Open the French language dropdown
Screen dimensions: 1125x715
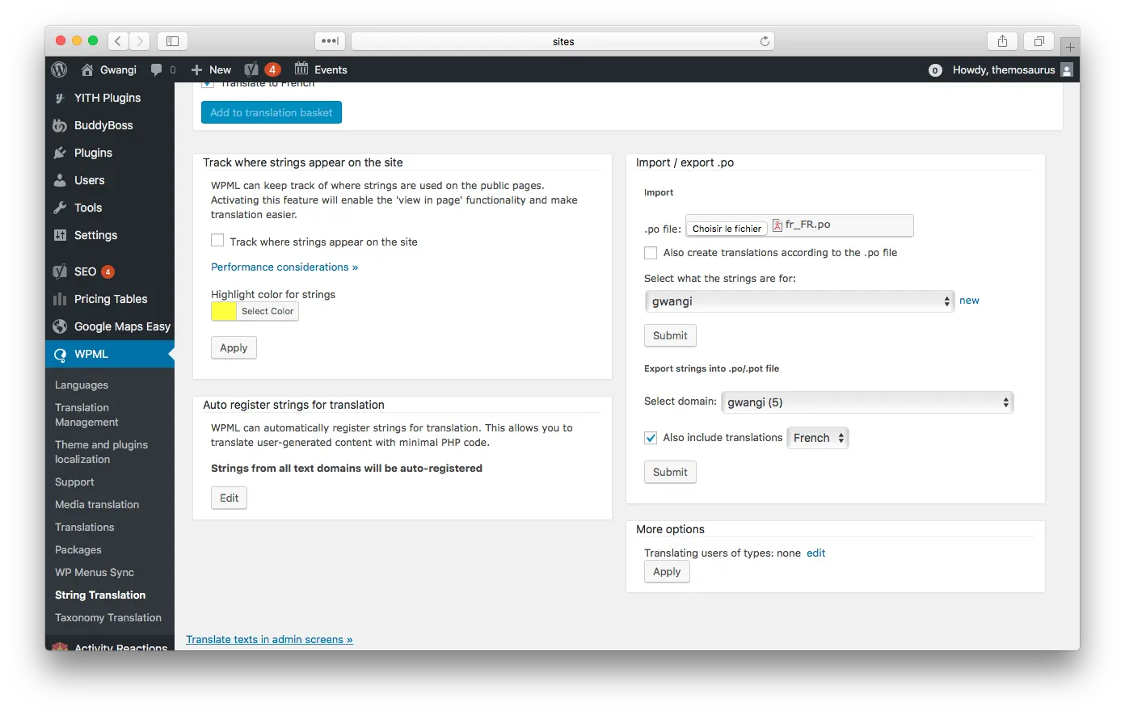[x=817, y=438]
